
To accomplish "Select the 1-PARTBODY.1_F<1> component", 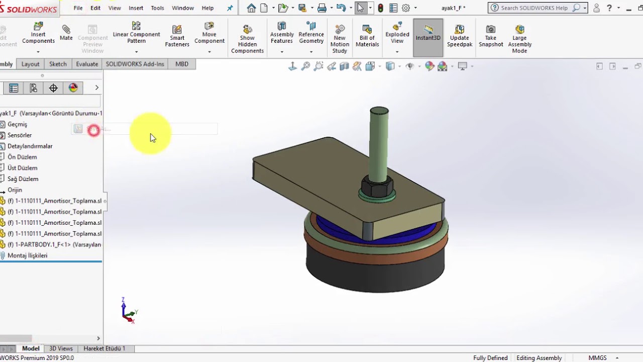I will [x=54, y=245].
